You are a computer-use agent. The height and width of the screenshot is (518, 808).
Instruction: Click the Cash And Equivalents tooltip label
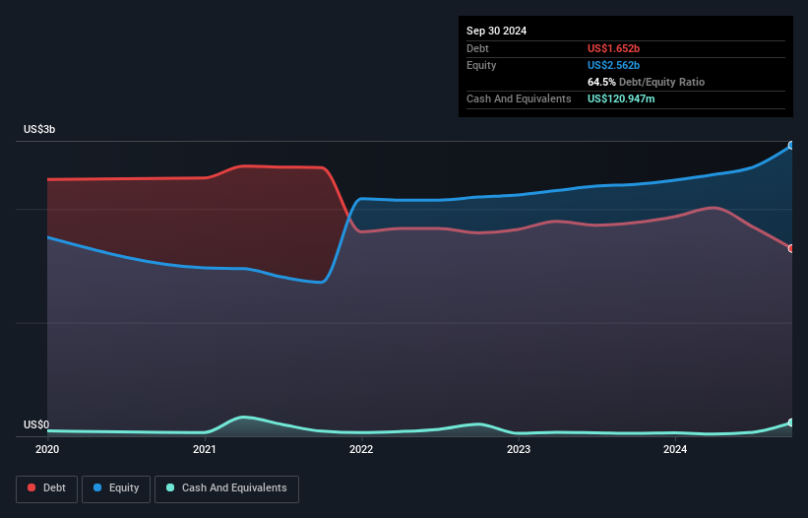point(519,98)
